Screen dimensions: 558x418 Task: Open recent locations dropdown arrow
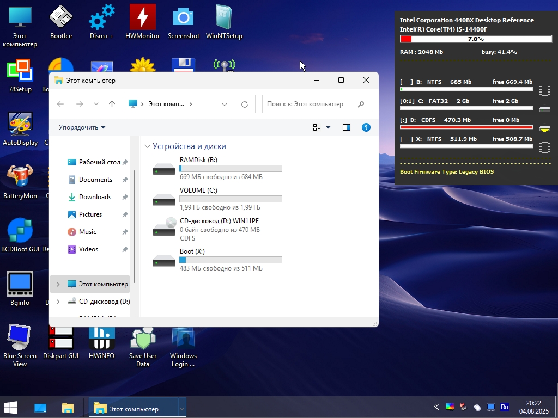pos(96,104)
